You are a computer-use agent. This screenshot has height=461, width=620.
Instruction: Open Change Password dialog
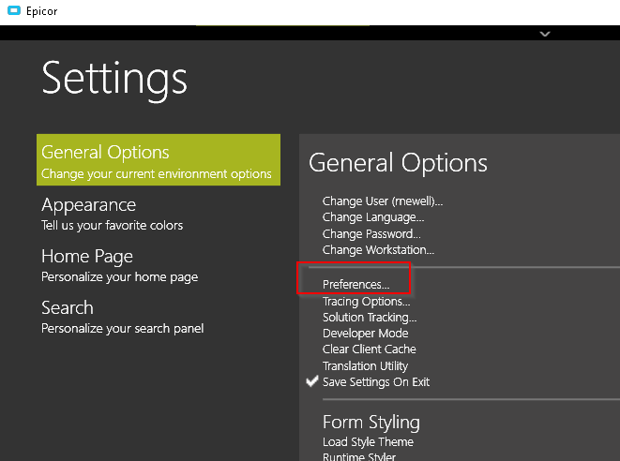[371, 234]
